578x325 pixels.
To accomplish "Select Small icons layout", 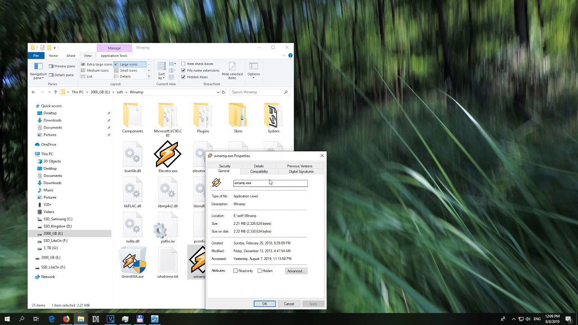I will (x=126, y=70).
